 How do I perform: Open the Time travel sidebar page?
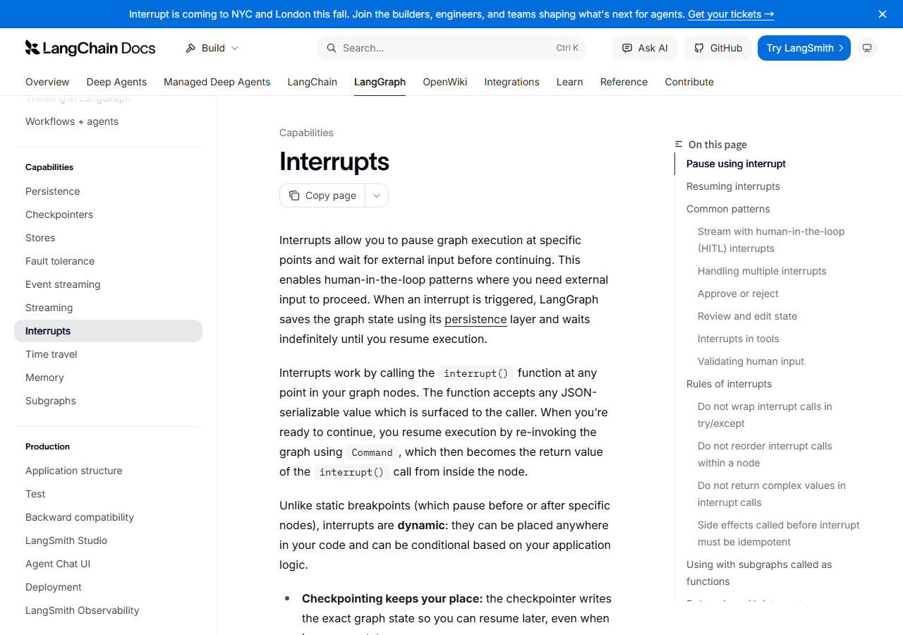point(108,354)
